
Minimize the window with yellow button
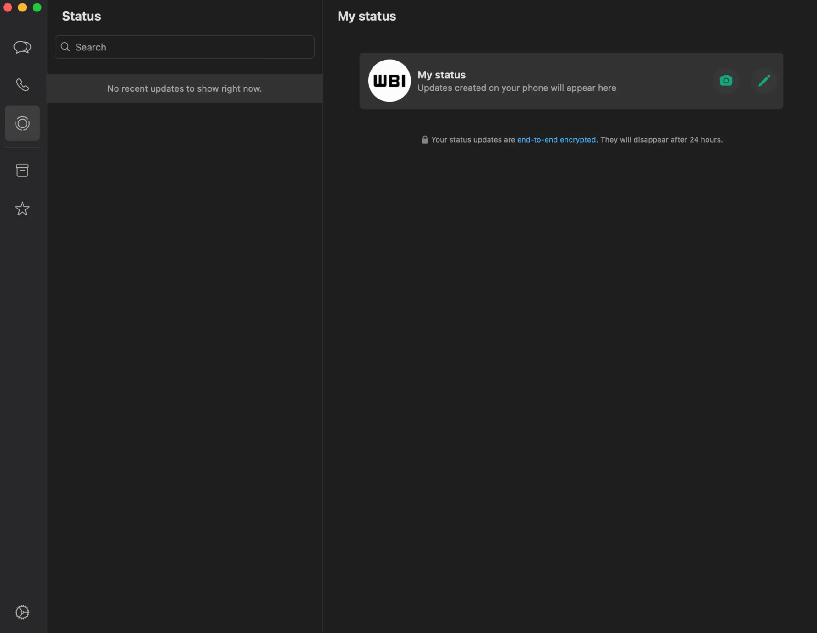(22, 7)
